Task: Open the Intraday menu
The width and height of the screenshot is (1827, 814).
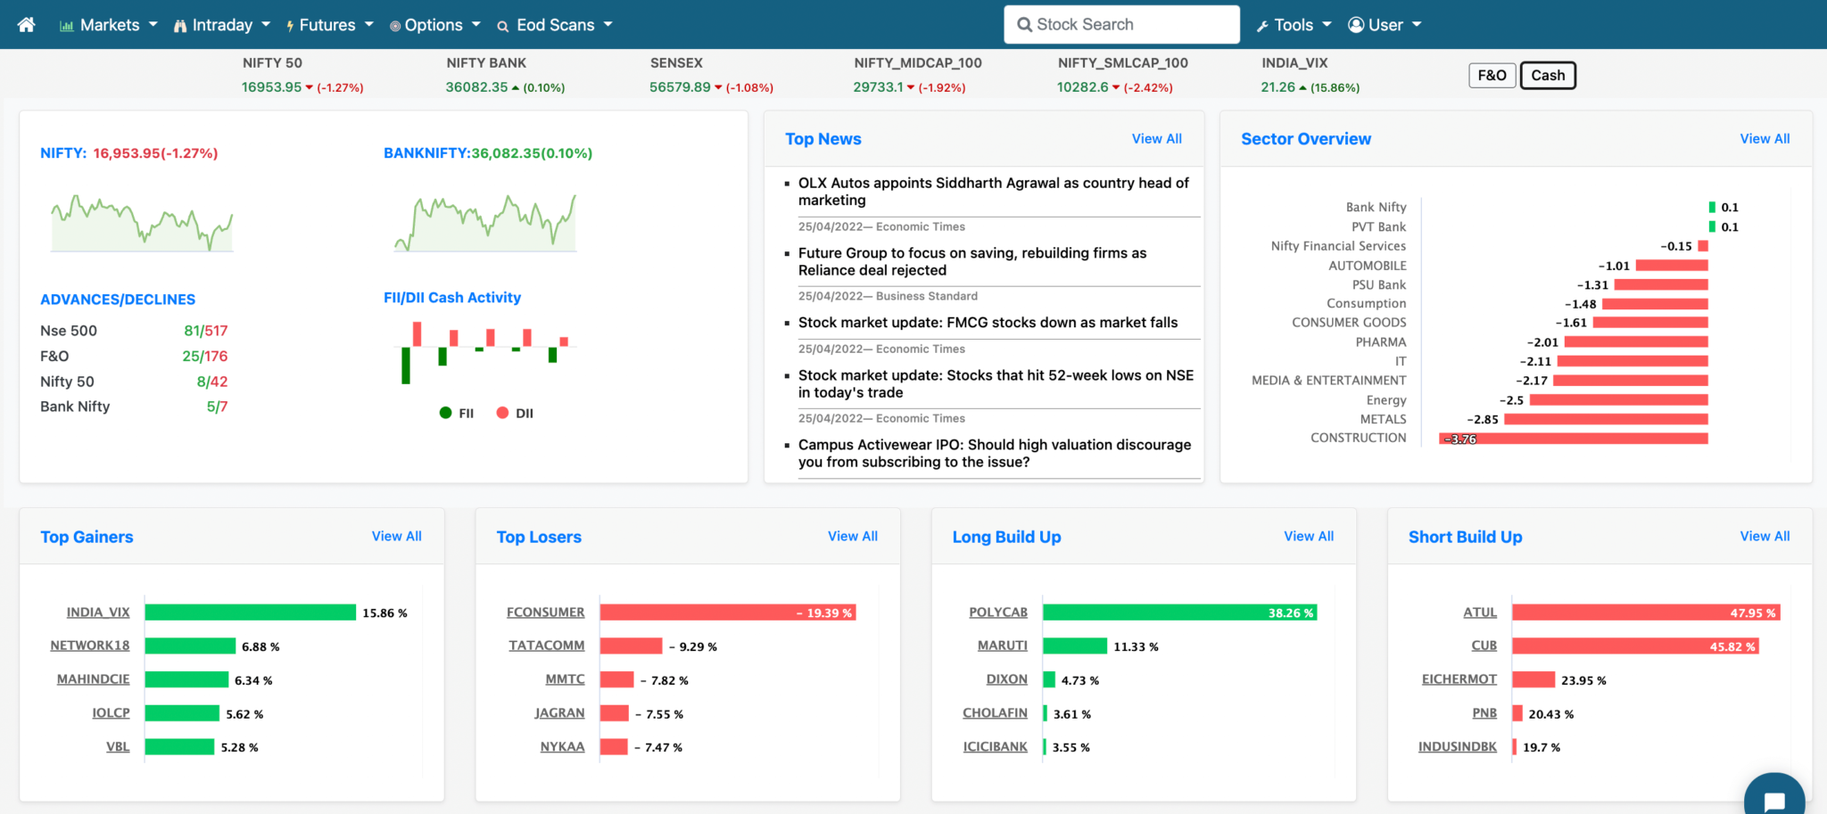Action: click(x=220, y=24)
